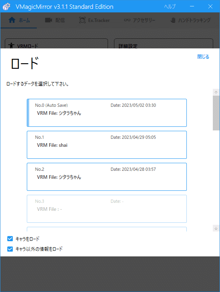The image size is (220, 292).
Task: Open the ハンドトラッキング tab
Action: (x=190, y=20)
